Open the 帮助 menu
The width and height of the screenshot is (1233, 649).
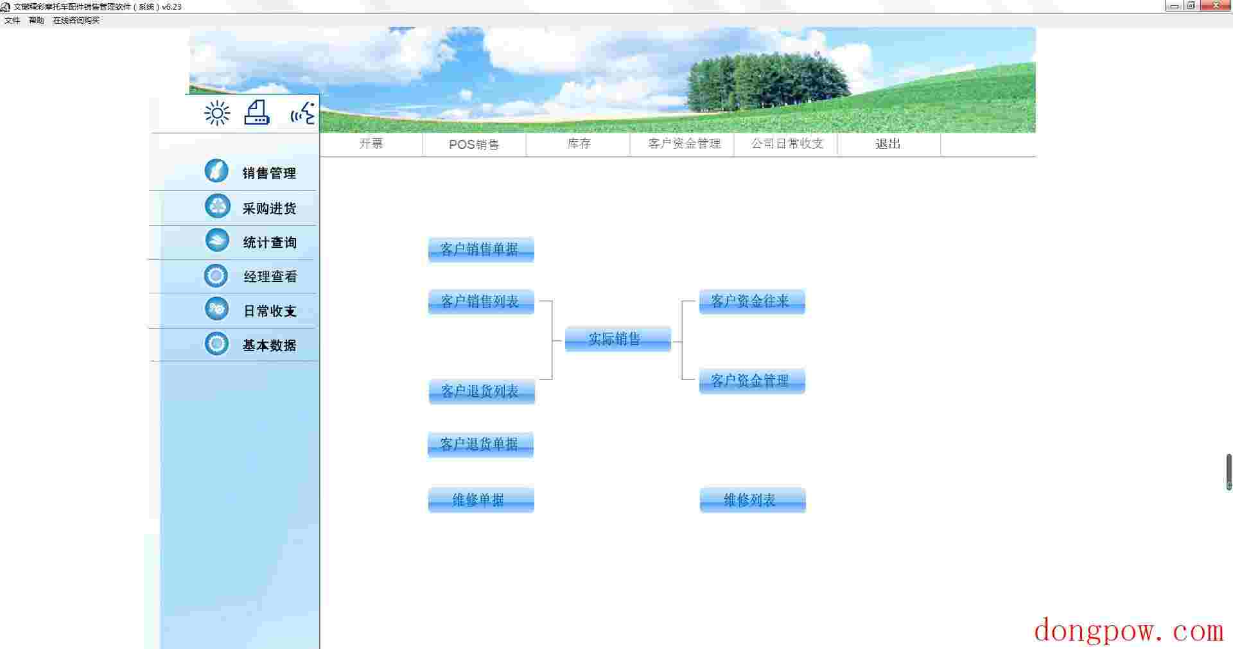click(x=37, y=21)
